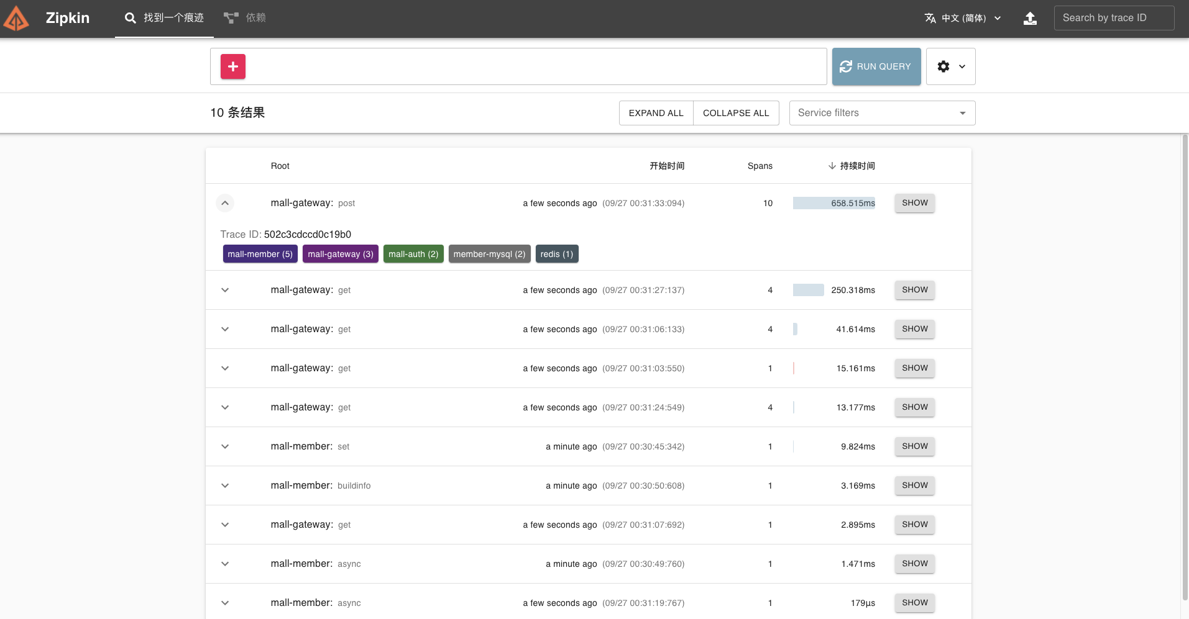Click the translate language icon
This screenshot has width=1189, height=619.
tap(930, 18)
